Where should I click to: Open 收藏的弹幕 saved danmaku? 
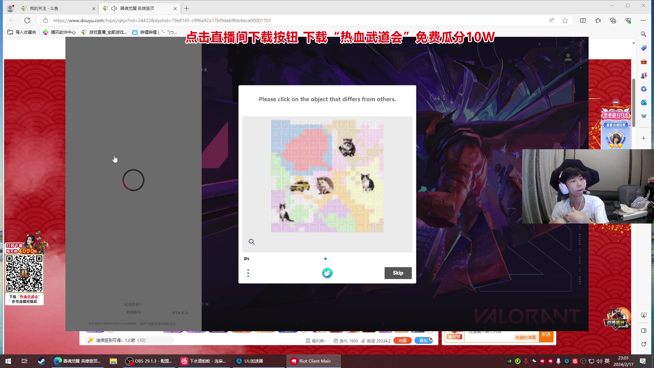click(x=525, y=337)
